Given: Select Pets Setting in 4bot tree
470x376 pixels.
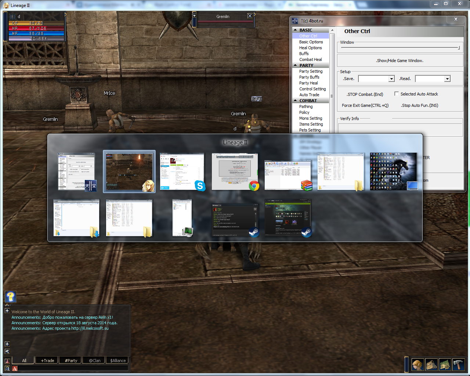Looking at the screenshot, I should click(x=310, y=130).
